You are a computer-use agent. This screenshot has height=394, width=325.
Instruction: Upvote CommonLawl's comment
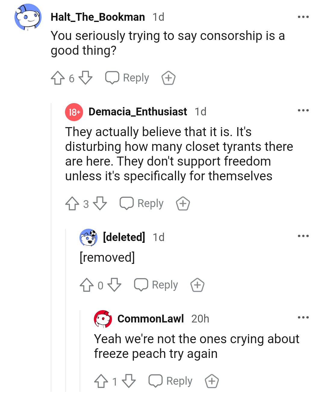(101, 381)
